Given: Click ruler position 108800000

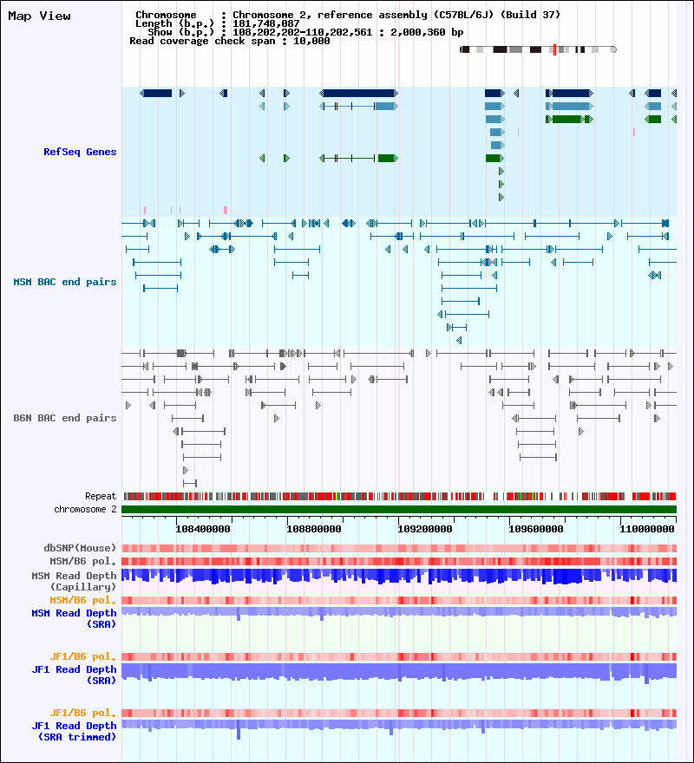Looking at the screenshot, I should (x=314, y=529).
